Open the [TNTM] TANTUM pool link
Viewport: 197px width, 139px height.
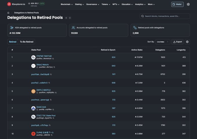click(x=44, y=56)
